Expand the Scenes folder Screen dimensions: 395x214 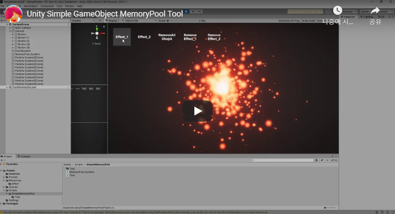(x=4, y=187)
